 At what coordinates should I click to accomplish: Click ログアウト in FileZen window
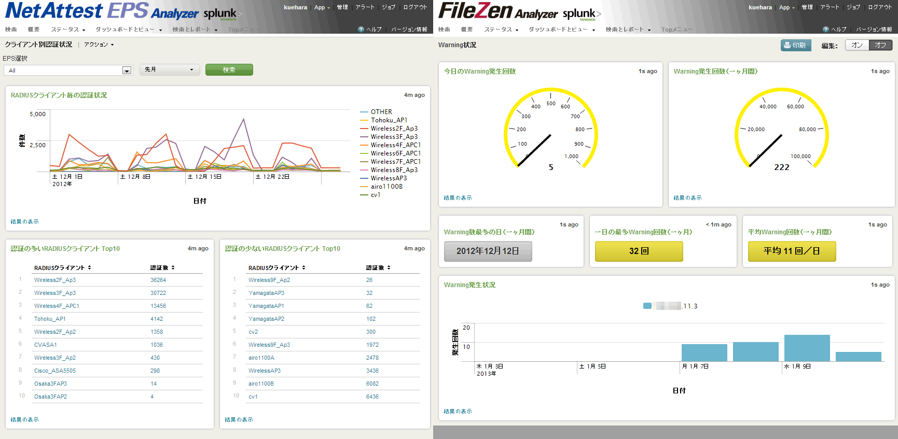tap(880, 7)
